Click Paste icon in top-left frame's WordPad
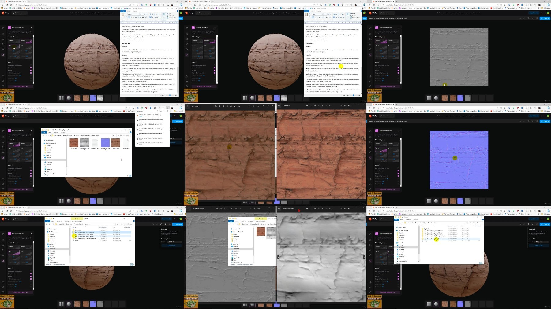551x309 pixels. (123, 15)
